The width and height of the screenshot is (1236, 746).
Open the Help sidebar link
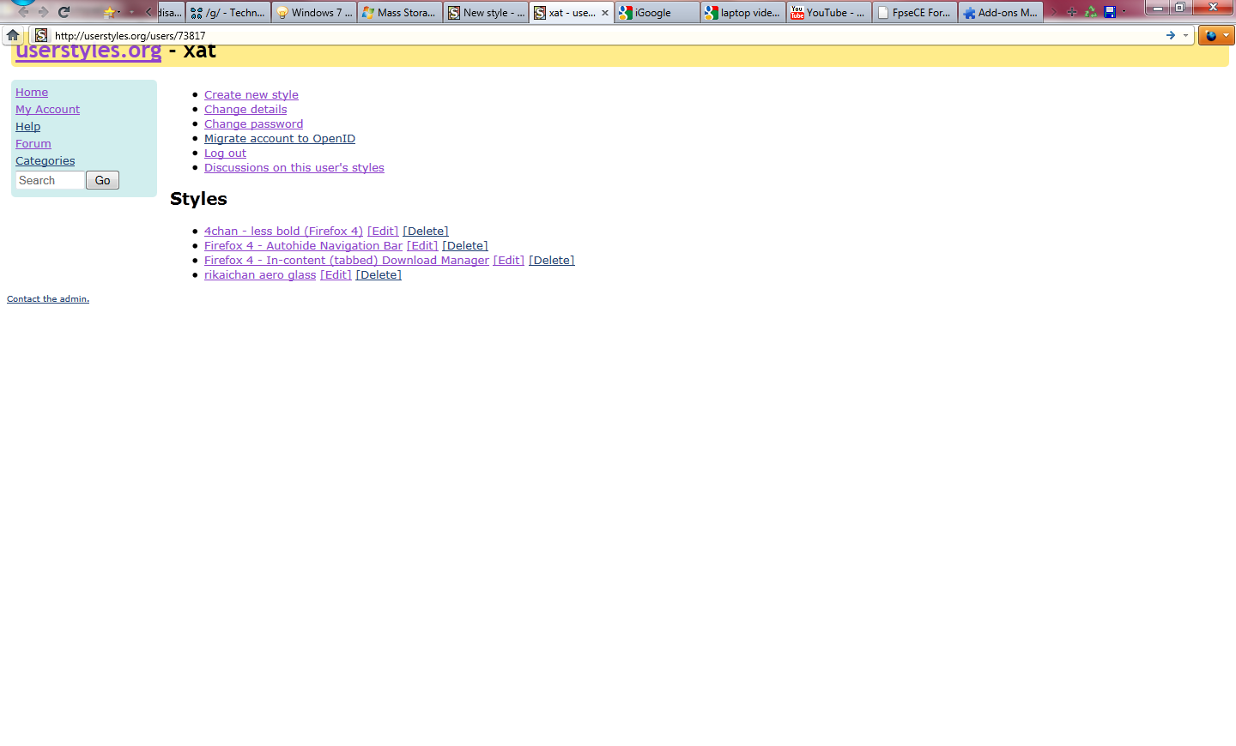coord(27,127)
